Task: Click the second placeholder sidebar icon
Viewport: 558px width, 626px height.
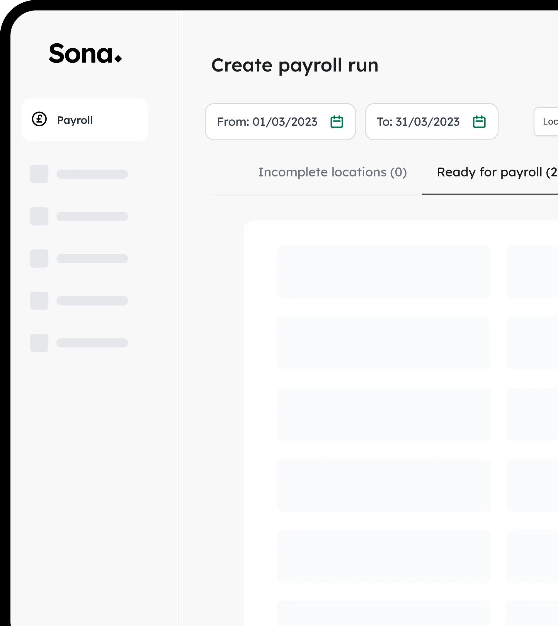Action: tap(39, 216)
